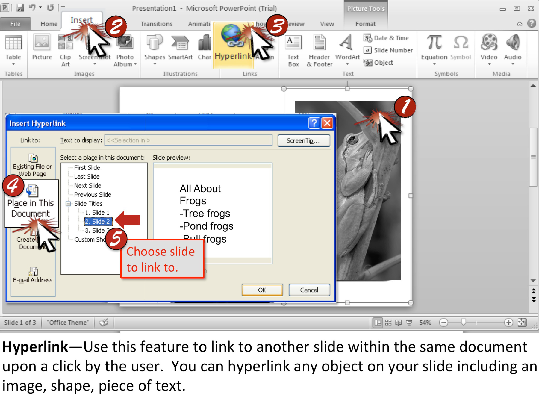Select Next Slide in the list
Image resolution: width=539 pixels, height=395 pixels.
coord(88,186)
